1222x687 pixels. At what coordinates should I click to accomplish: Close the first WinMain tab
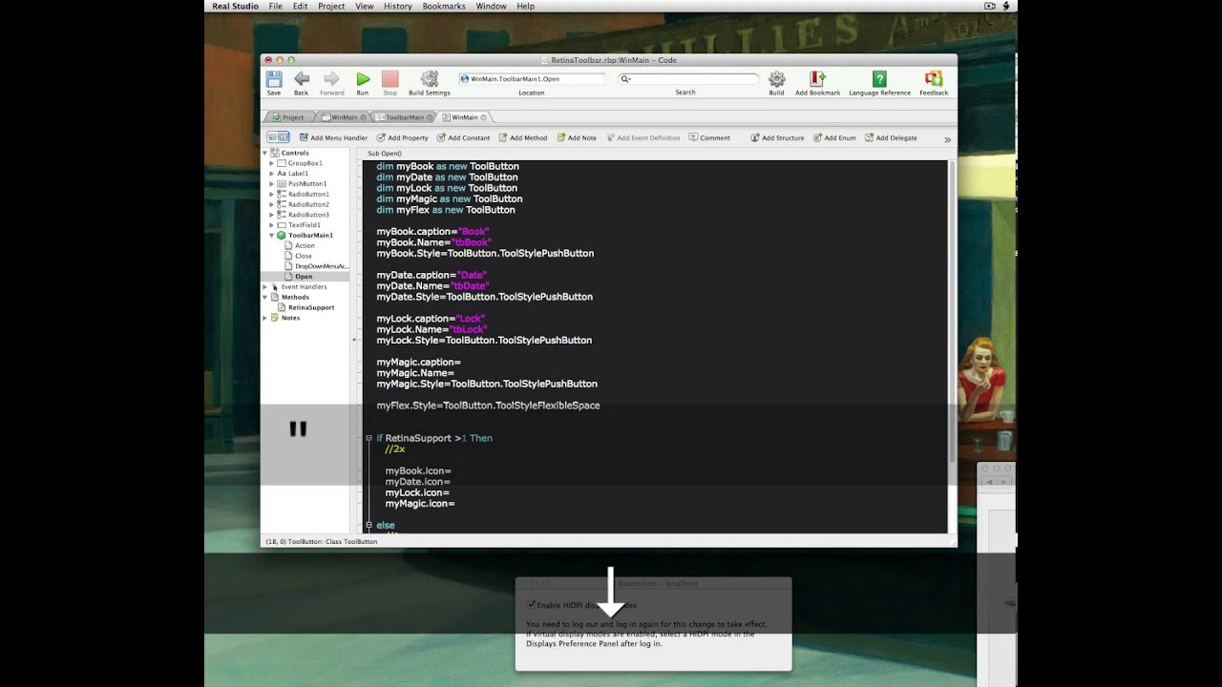pyautogui.click(x=363, y=117)
